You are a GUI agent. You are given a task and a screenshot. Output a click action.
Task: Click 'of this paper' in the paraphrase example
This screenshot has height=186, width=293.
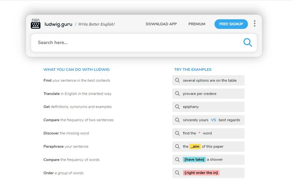(212, 146)
